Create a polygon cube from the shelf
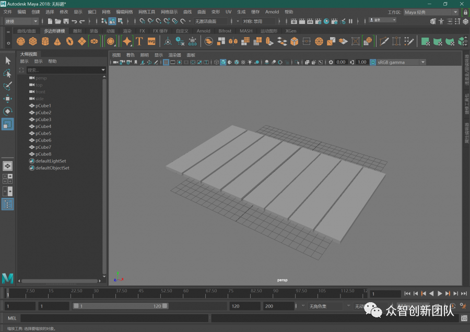The width and height of the screenshot is (470, 332). pyautogui.click(x=33, y=41)
